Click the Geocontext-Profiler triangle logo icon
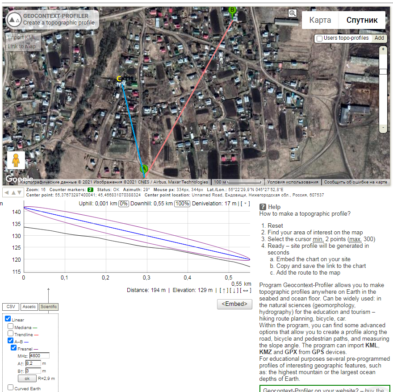The height and width of the screenshot is (392, 393). coord(14,20)
